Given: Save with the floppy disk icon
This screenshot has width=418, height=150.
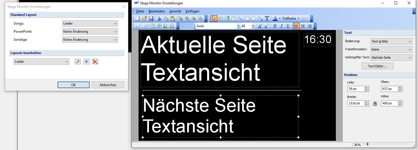Looking at the screenshot, I should pos(151,18).
